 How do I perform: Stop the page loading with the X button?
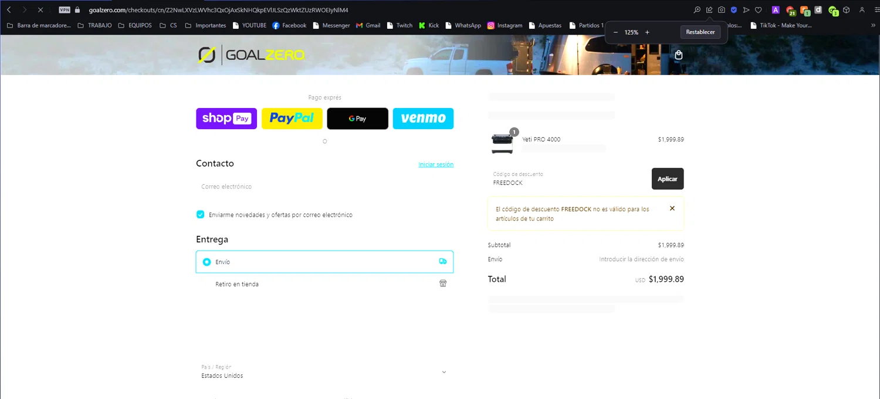tap(40, 10)
